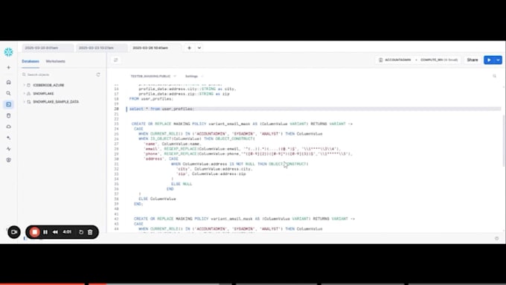Click 'zip', ColumnValue:address:zip on line 33
The image size is (506, 285).
point(211,174)
